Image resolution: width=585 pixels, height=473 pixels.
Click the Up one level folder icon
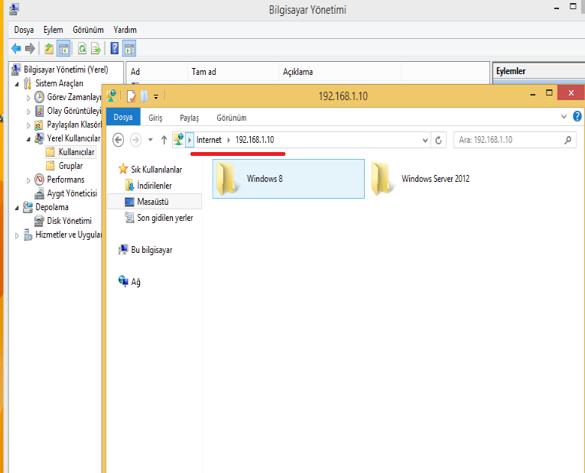(x=49, y=48)
